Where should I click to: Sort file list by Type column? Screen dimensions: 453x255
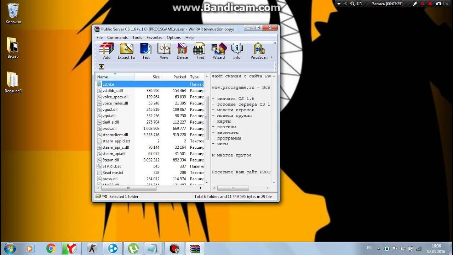point(196,77)
